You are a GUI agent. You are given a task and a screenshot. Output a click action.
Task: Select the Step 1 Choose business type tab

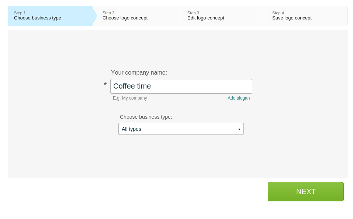51,16
